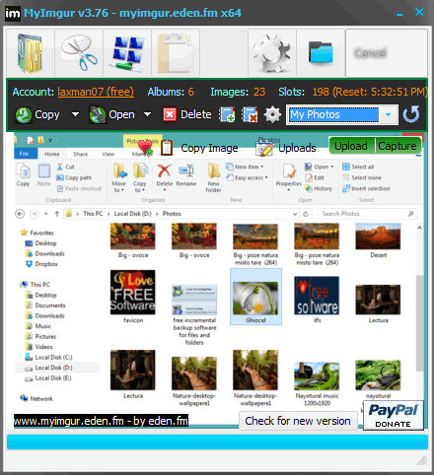Click the Rename ribbon icon
Image resolution: width=434 pixels, height=475 pixels.
(x=186, y=175)
